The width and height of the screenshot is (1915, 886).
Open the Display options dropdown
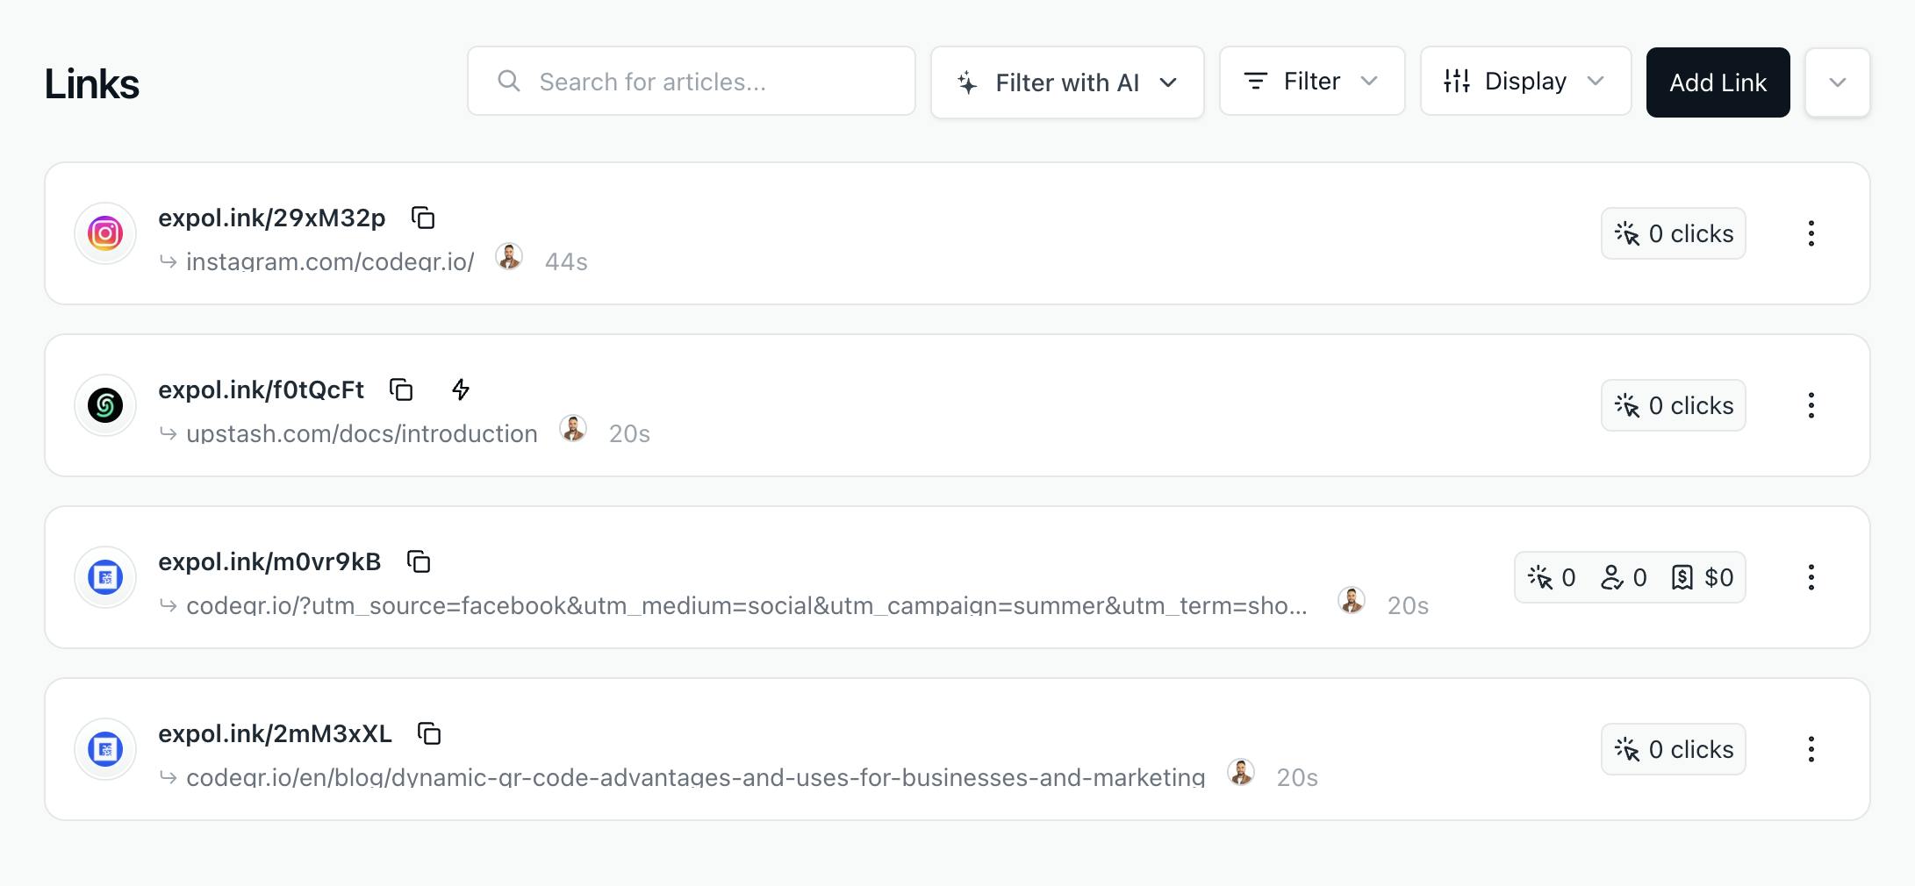tap(1524, 82)
